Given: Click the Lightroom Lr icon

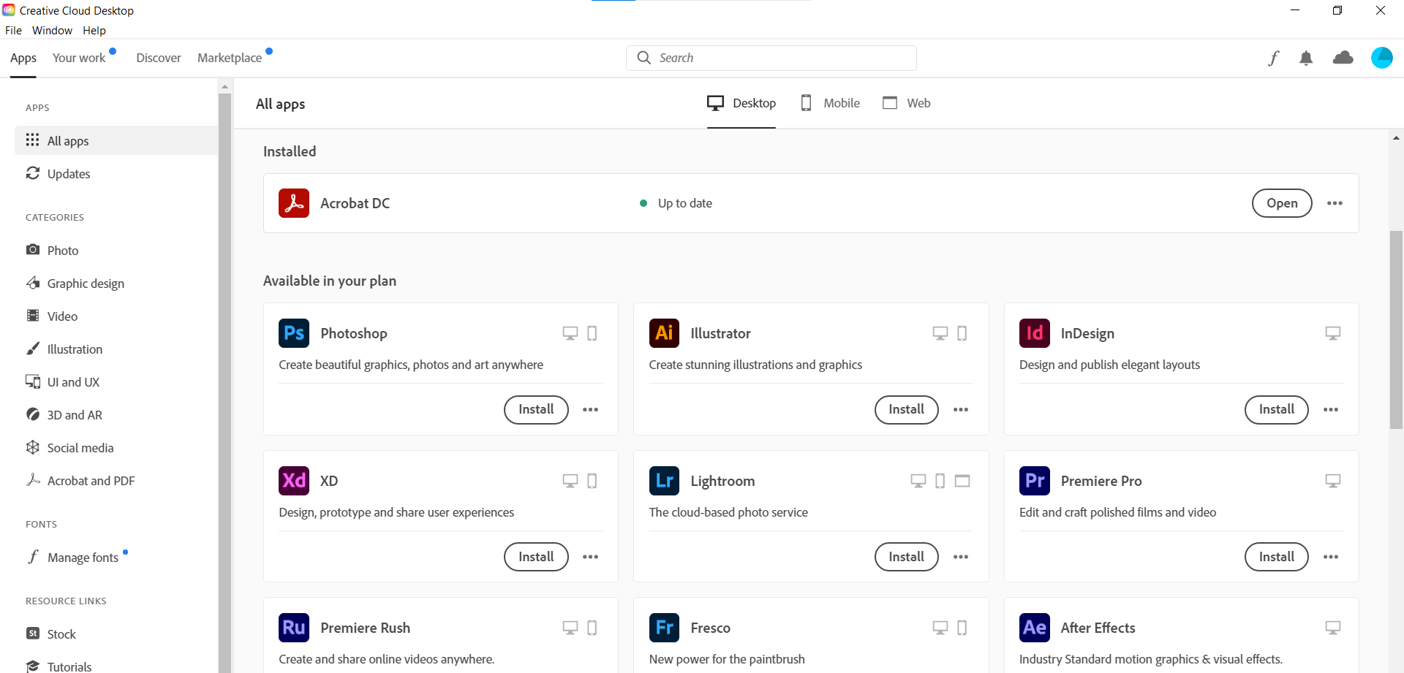Looking at the screenshot, I should [664, 481].
